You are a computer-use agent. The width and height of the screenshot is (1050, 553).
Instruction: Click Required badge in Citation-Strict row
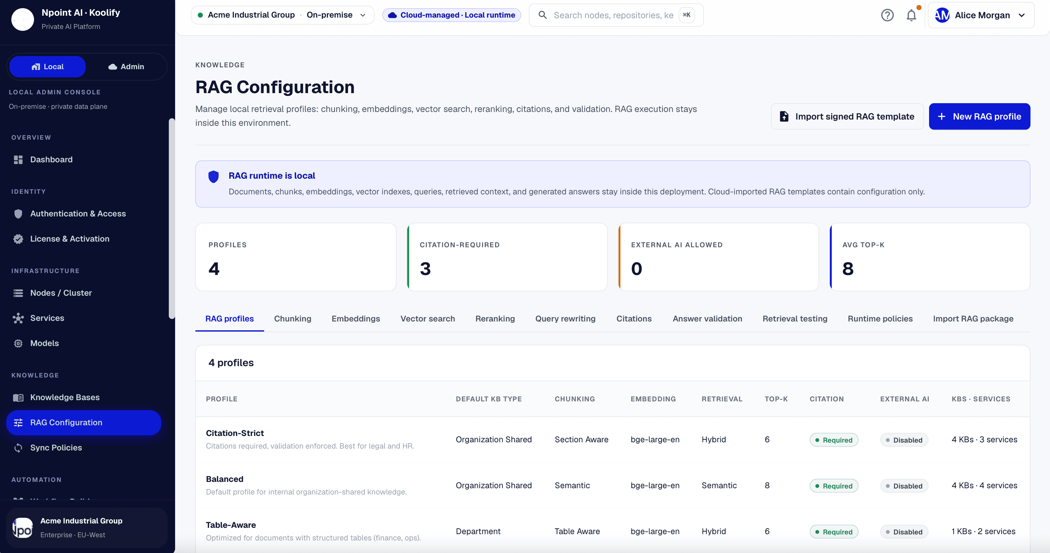(x=834, y=440)
